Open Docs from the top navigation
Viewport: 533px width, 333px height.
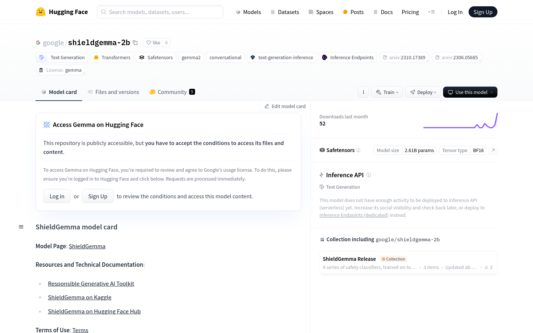(x=383, y=12)
